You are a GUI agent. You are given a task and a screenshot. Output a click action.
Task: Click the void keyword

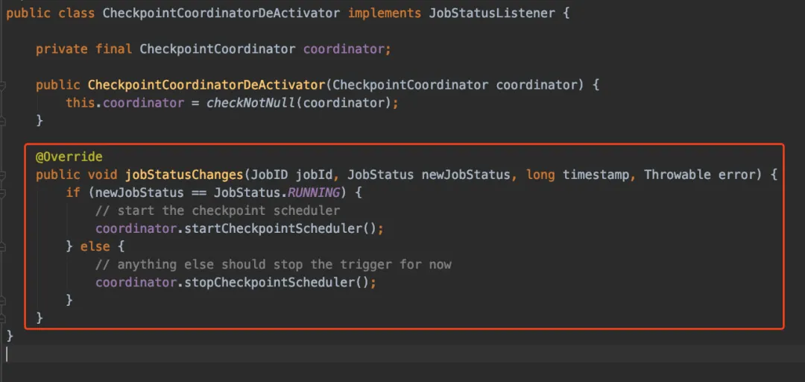[103, 175]
